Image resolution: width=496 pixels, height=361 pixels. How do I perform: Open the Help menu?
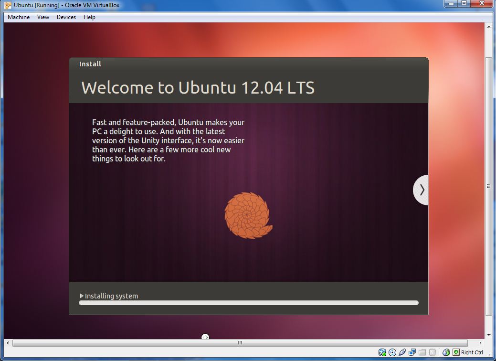(89, 17)
